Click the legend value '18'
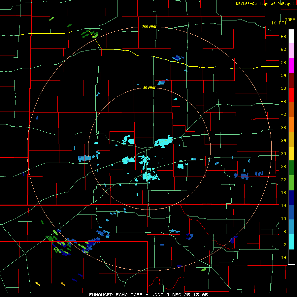Viewport: 297px width, 297px height. point(283,193)
